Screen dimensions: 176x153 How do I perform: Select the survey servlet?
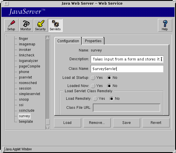24,116
